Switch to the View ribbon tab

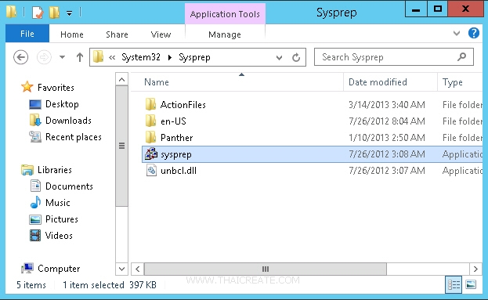coord(161,34)
